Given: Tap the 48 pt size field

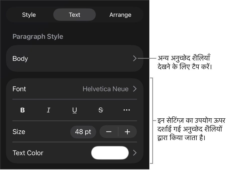Looking at the screenshot, I should coord(83,132).
